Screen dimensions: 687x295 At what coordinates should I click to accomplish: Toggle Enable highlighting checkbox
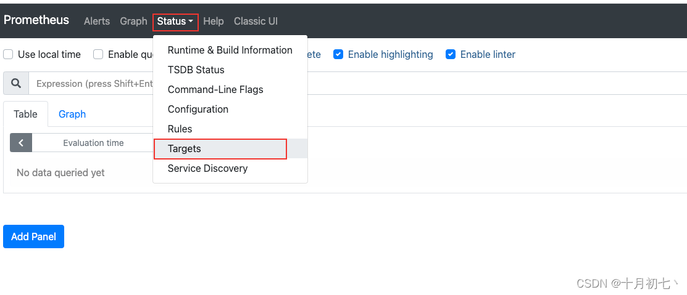pyautogui.click(x=338, y=54)
